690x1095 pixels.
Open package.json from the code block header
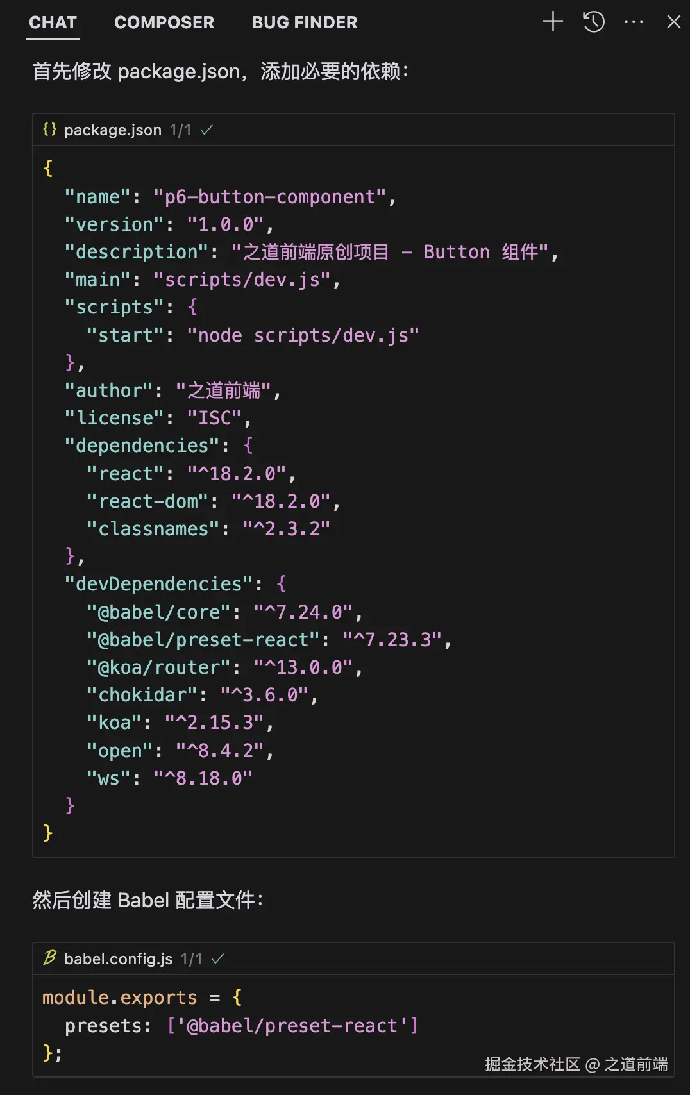pyautogui.click(x=113, y=130)
